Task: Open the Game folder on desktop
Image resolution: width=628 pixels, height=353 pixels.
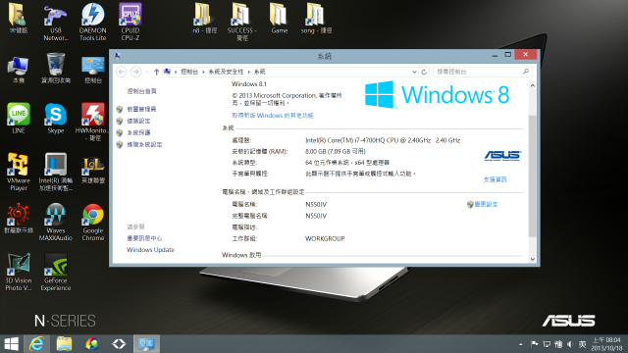Action: coord(279,19)
